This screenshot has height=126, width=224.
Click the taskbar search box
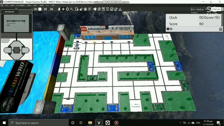[x=38, y=123]
